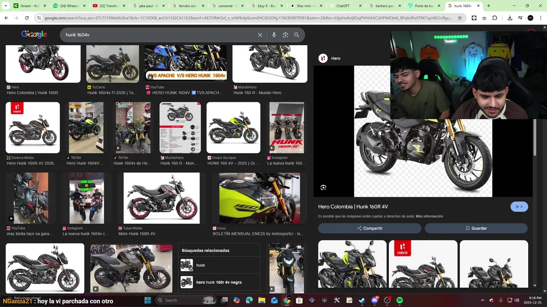547x307 pixels.
Task: Click the Google logo
Action: click(x=34, y=35)
